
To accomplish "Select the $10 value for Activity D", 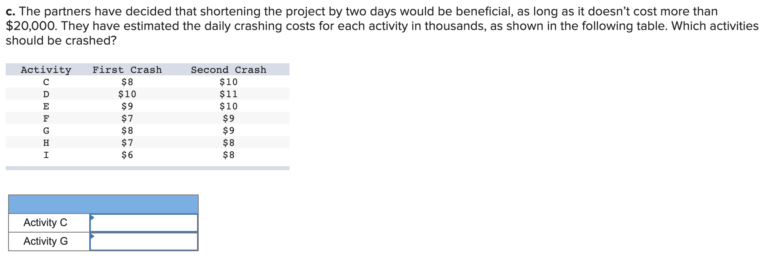I will 126,94.
